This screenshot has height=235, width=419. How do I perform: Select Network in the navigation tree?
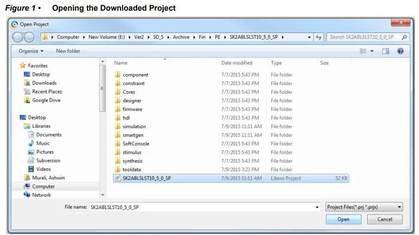click(x=41, y=195)
